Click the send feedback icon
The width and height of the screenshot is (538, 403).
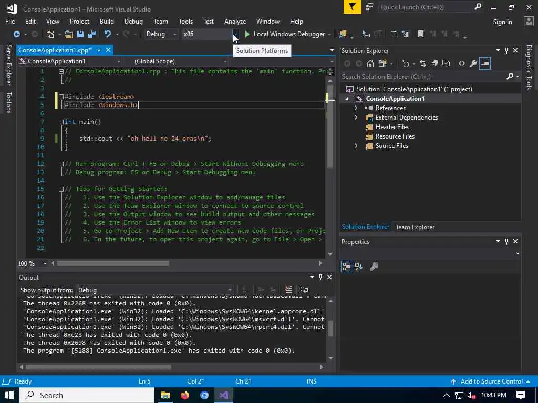click(369, 7)
